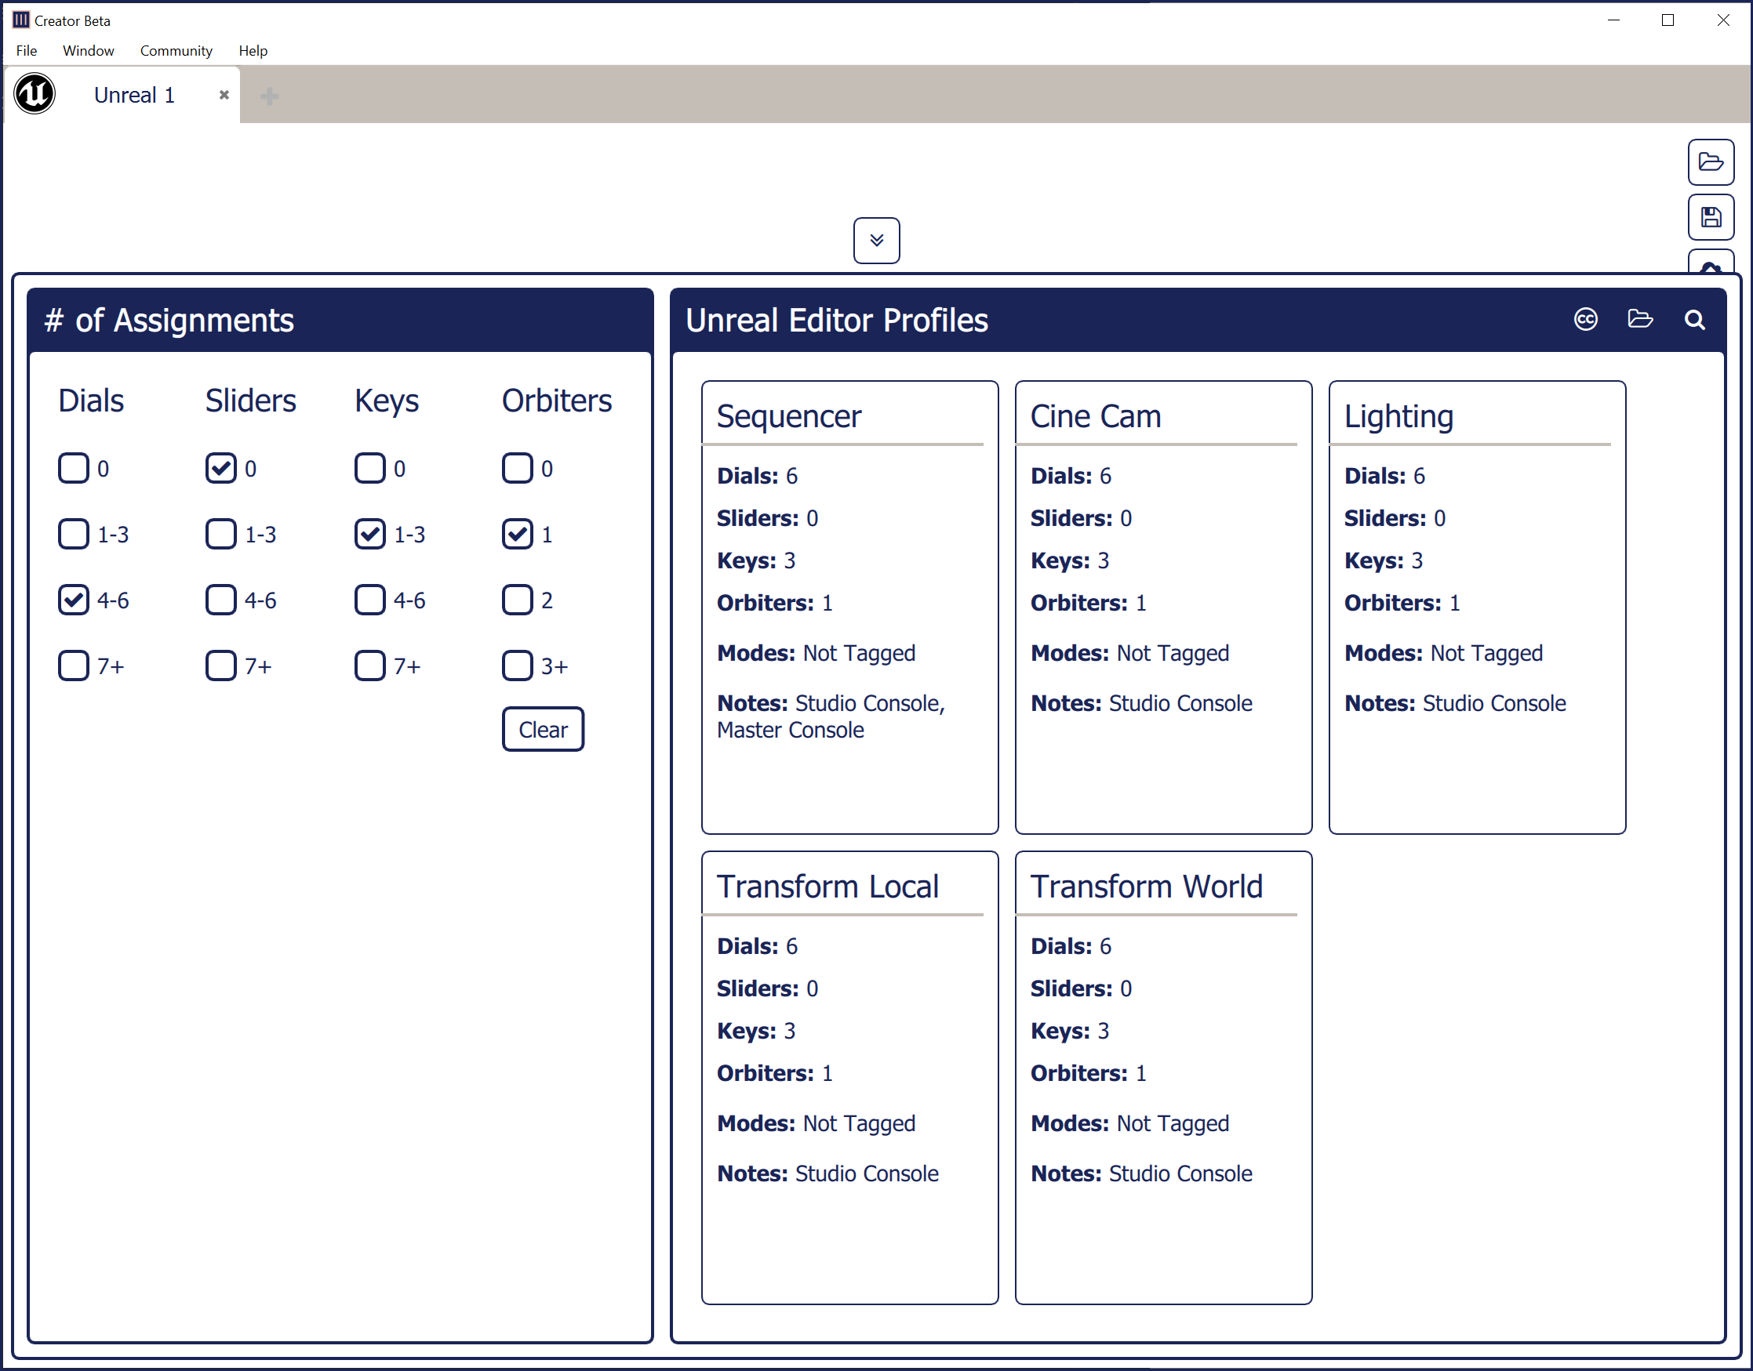
Task: Check Keys 0 checkbox
Action: [370, 468]
